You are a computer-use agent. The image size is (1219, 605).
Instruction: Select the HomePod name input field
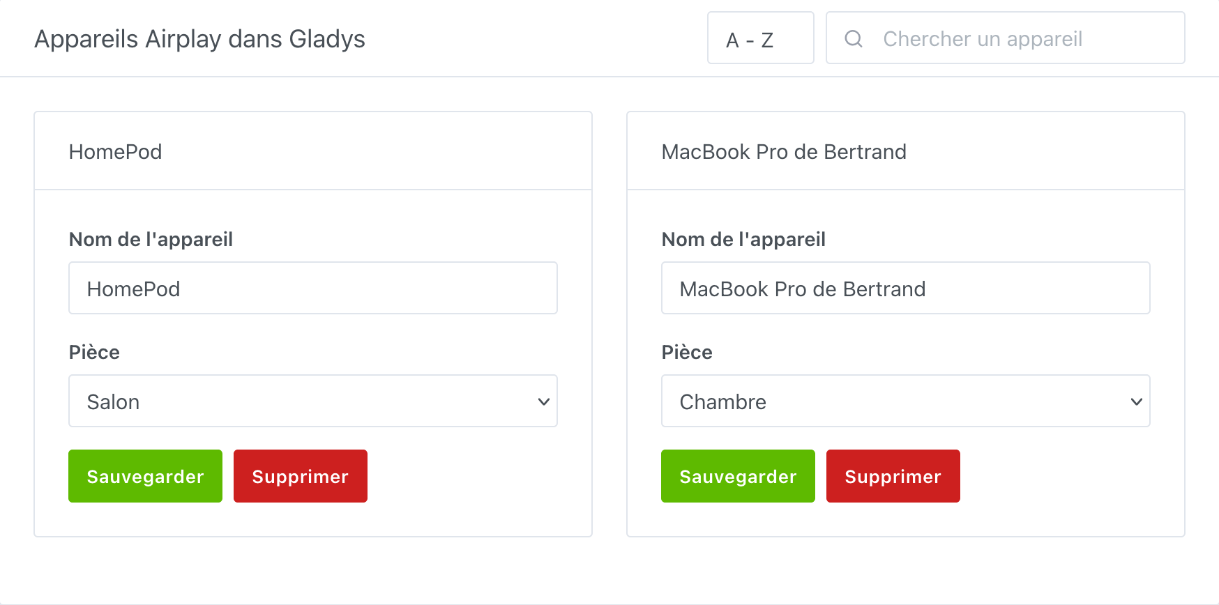312,288
